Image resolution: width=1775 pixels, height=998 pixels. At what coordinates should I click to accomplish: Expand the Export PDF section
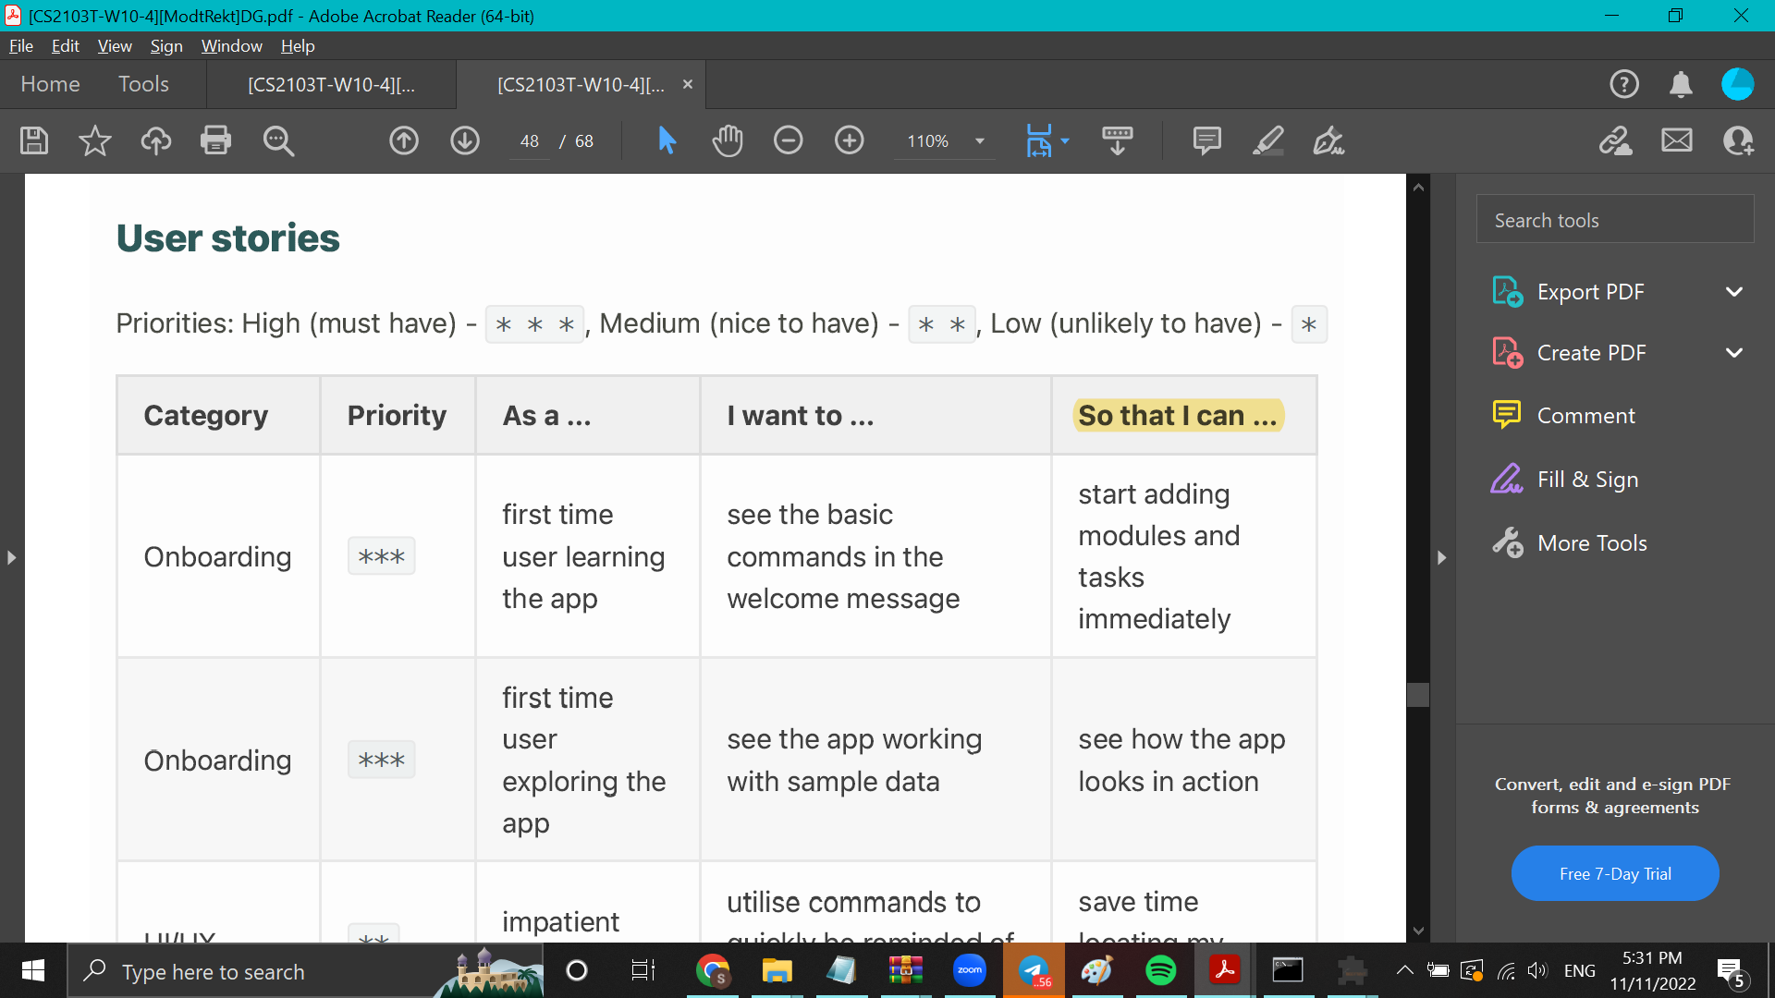point(1733,292)
